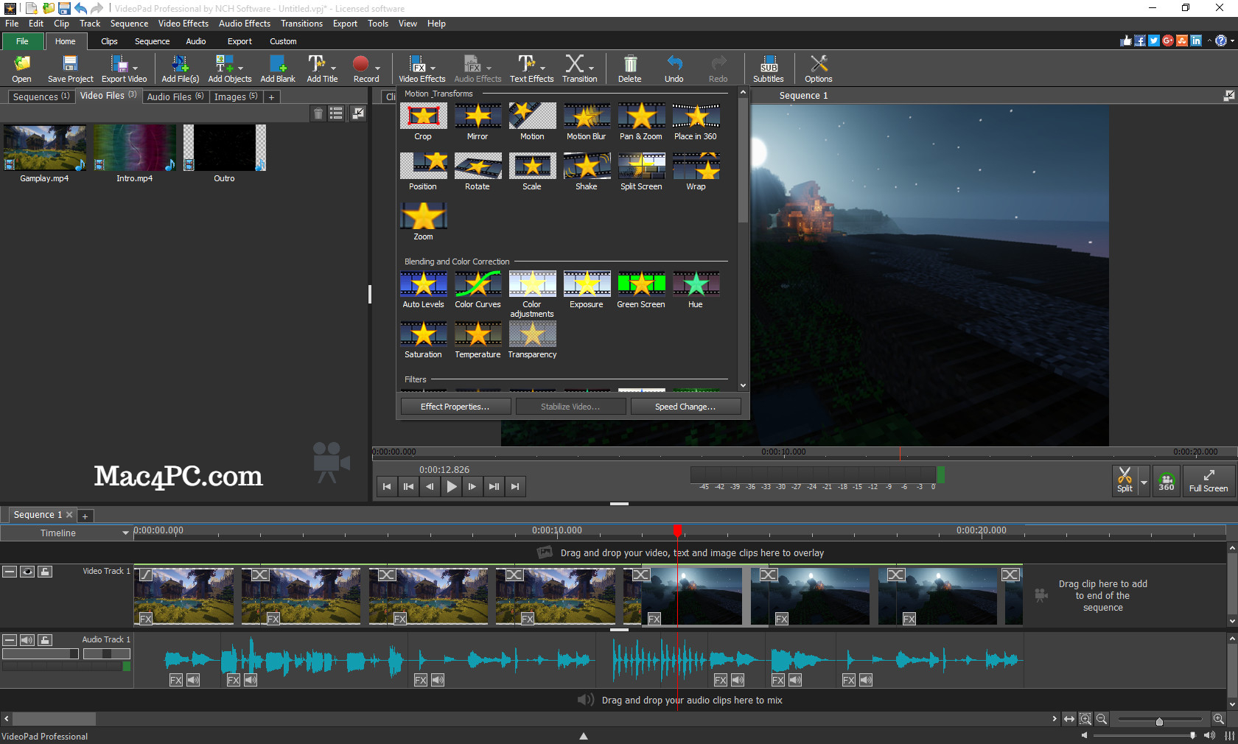Expand the Add Title dropdown arrow
The width and height of the screenshot is (1238, 744).
(333, 68)
